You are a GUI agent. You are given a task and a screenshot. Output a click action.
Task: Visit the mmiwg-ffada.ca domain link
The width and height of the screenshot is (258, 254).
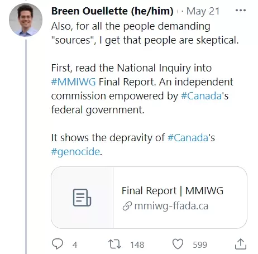click(171, 206)
